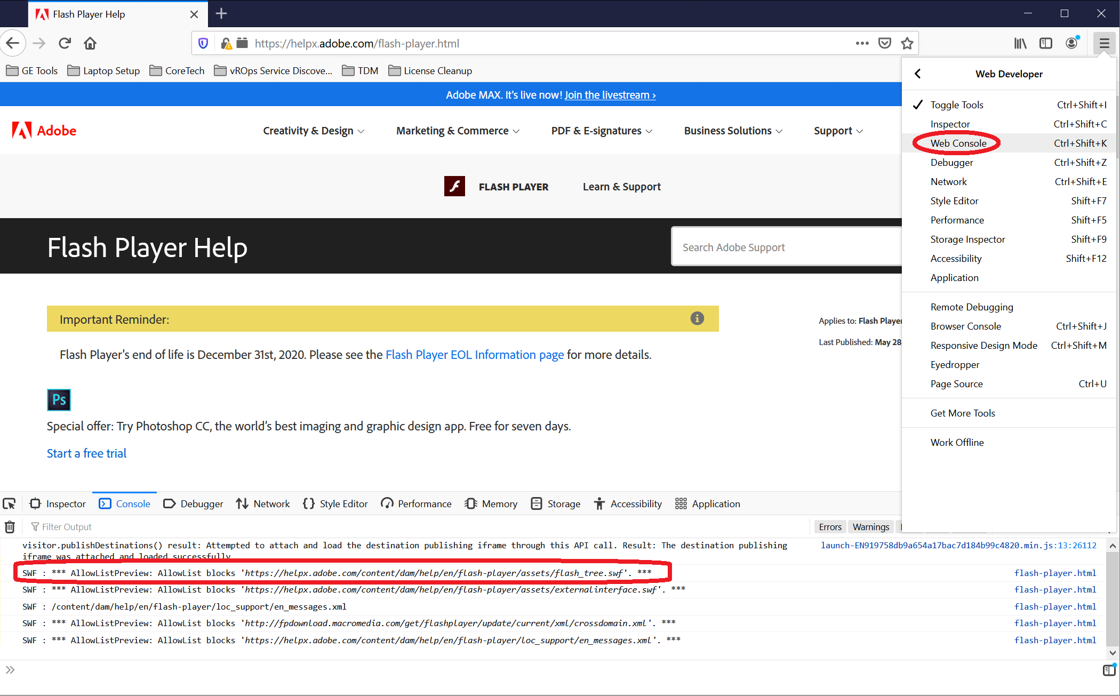Clear console output with trash icon
The image size is (1120, 696).
(x=10, y=527)
